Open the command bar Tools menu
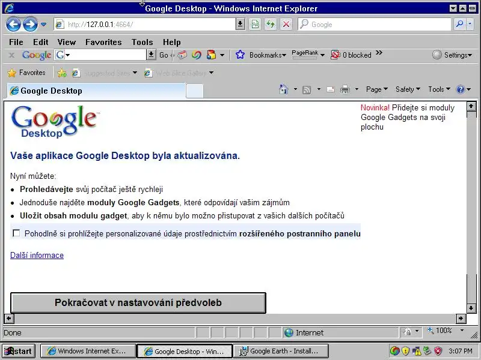Screen dimensions: 481x360 [439, 89]
